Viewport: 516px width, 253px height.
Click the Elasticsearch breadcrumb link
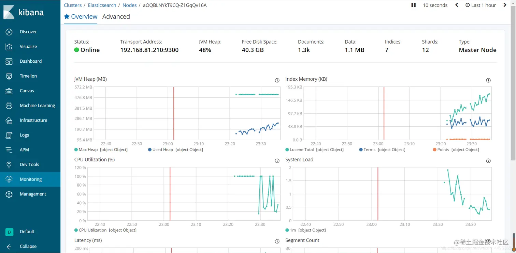[102, 5]
